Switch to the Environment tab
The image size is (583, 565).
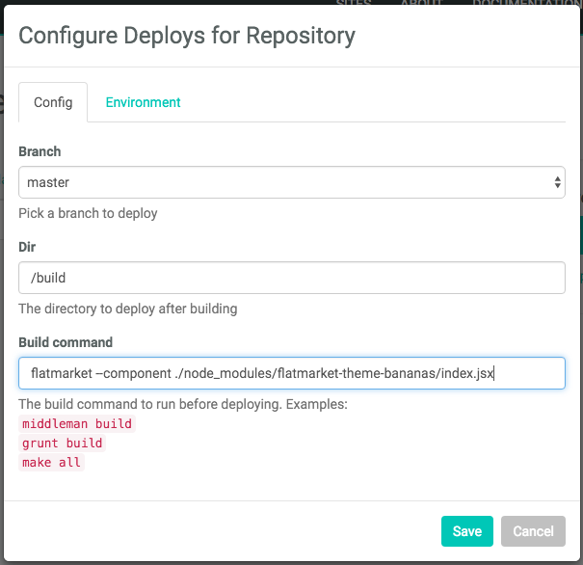click(x=143, y=102)
